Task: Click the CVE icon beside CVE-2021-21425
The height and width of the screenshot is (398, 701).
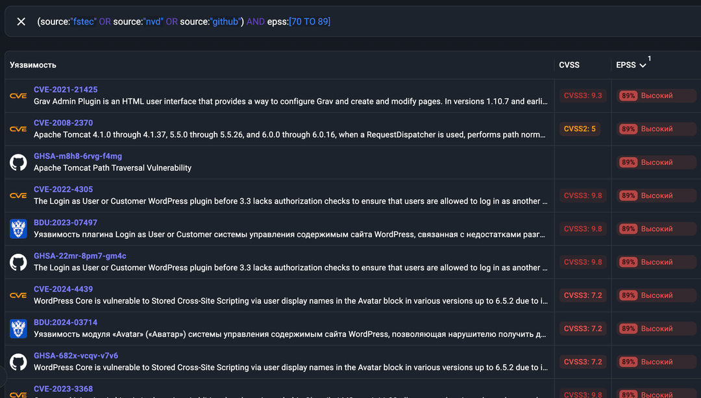Action: 18,96
